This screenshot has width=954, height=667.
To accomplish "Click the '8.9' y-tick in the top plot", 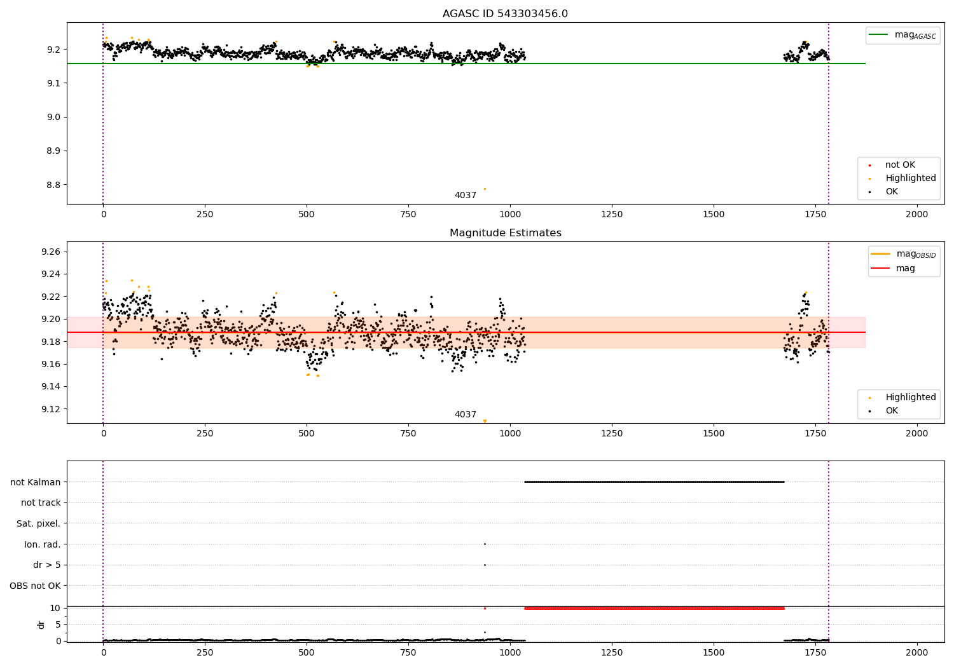I will (x=53, y=151).
